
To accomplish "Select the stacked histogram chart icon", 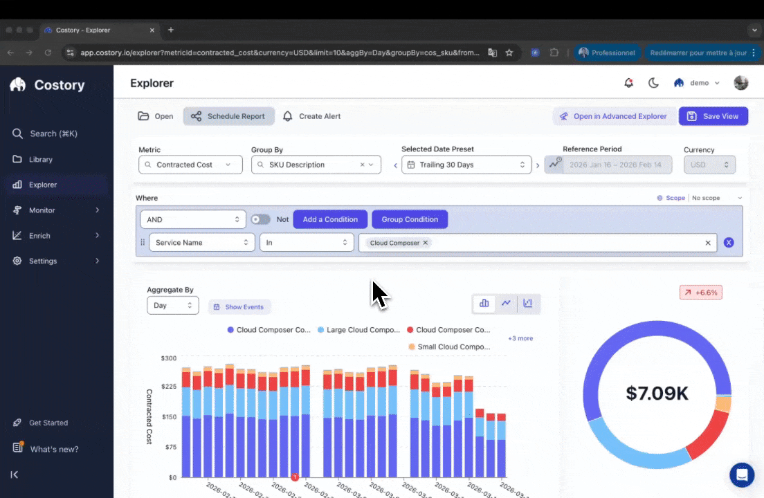I will (527, 303).
